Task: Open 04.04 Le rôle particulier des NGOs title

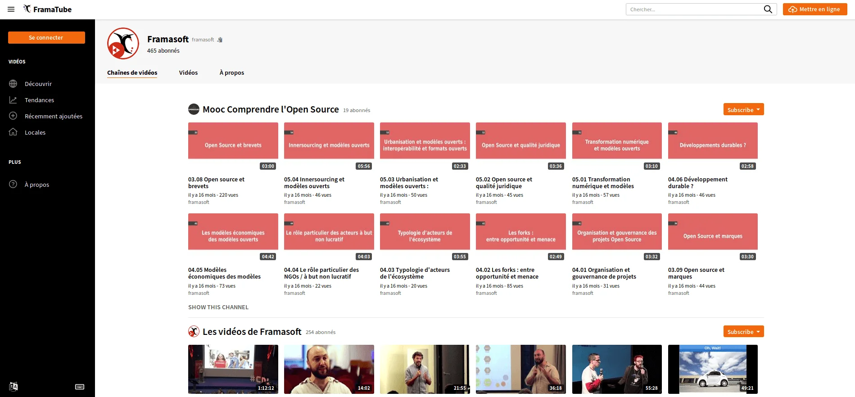Action: click(321, 273)
